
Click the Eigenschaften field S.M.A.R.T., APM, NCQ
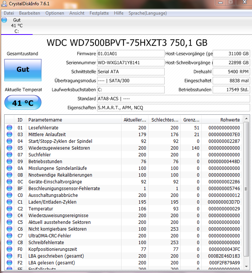point(174,108)
